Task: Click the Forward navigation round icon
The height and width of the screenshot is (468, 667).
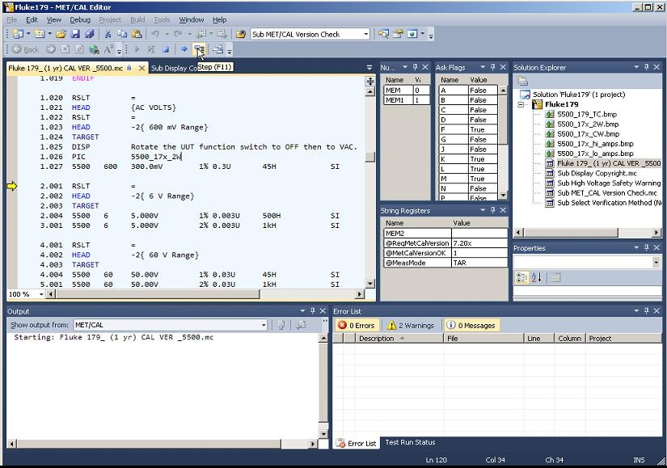Action: click(51, 50)
